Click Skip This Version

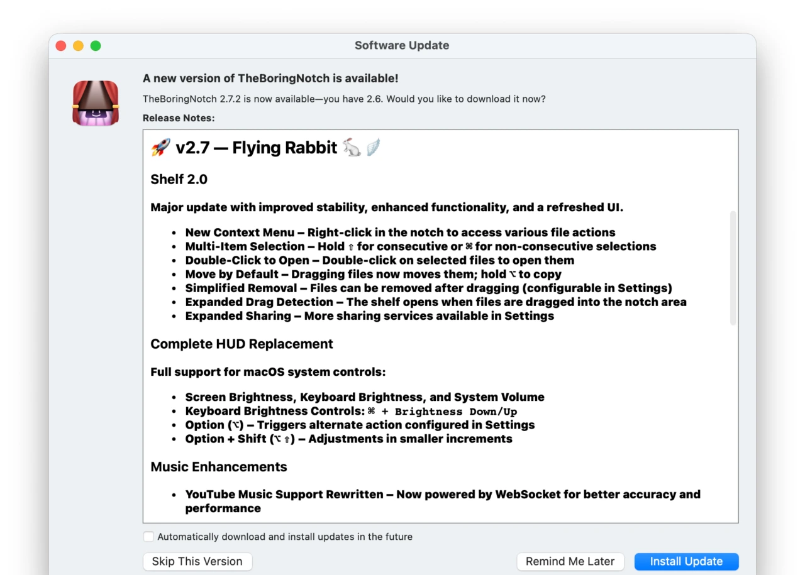tap(197, 561)
